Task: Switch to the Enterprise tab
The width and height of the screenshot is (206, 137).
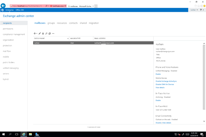Action: click(9, 10)
